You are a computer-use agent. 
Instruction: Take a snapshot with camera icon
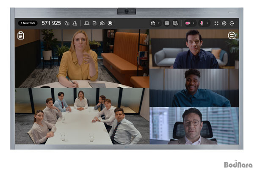102,23
